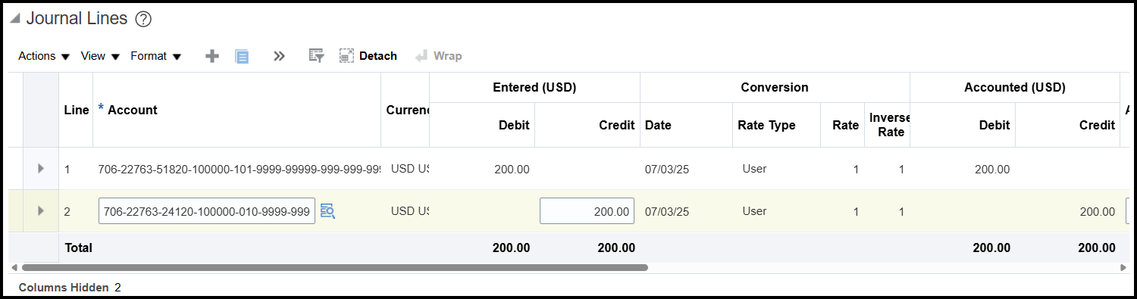
Task: Click the Account column header
Action: point(133,110)
